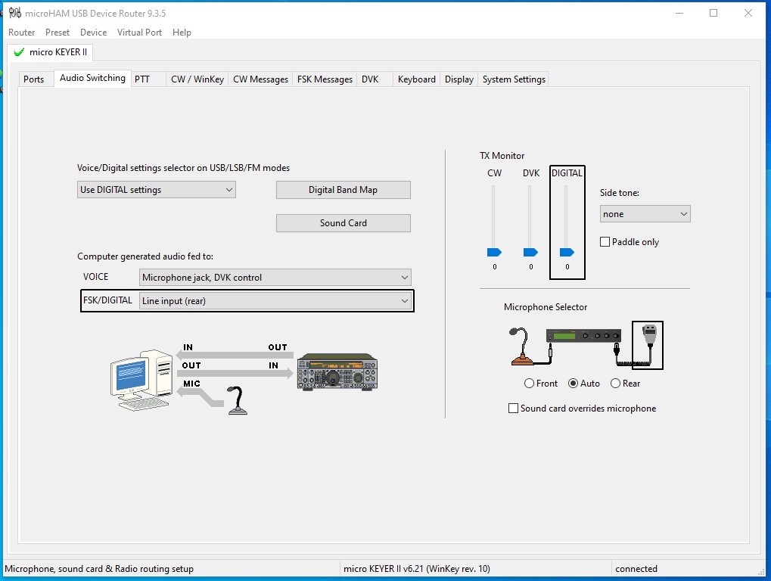Click the 'Microphone Selector' heading
Image resolution: width=771 pixels, height=581 pixels.
546,307
